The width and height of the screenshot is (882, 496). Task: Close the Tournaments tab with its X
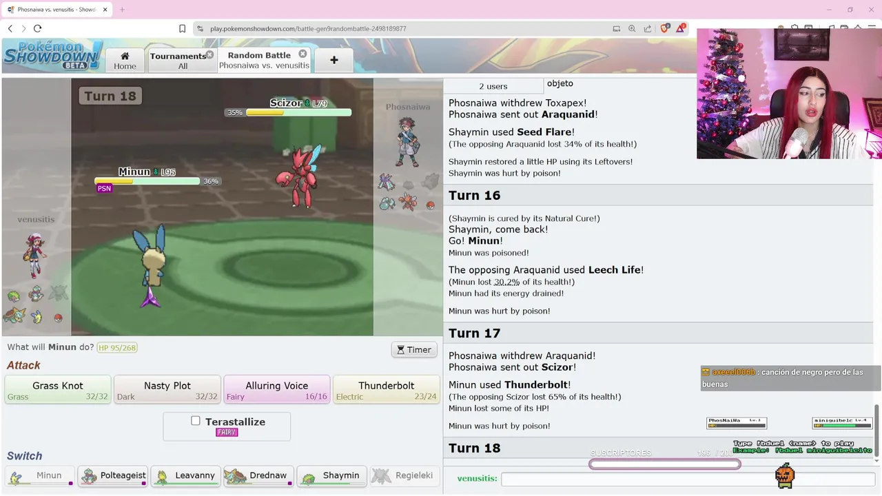pyautogui.click(x=209, y=54)
